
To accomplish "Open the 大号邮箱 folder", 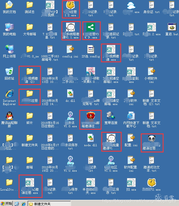I will pyautogui.click(x=30, y=30).
